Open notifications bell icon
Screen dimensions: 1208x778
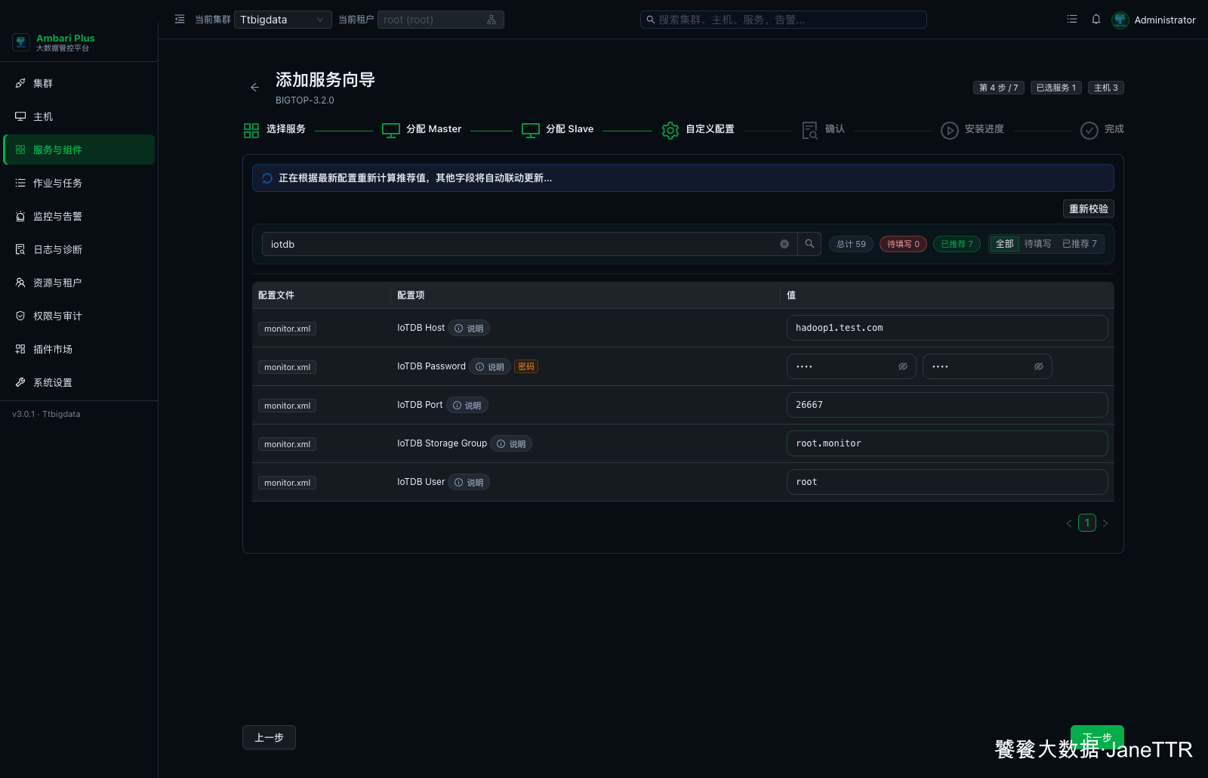coord(1096,20)
